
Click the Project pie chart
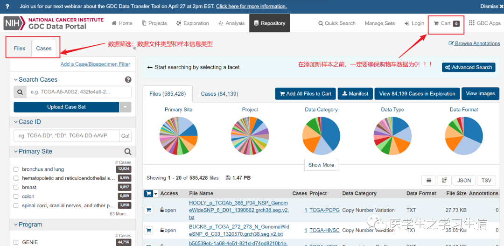click(250, 136)
